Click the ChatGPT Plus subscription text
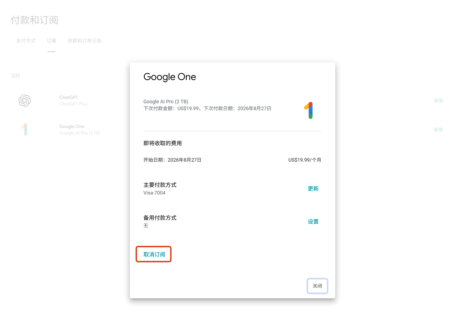458x326 pixels. [73, 104]
